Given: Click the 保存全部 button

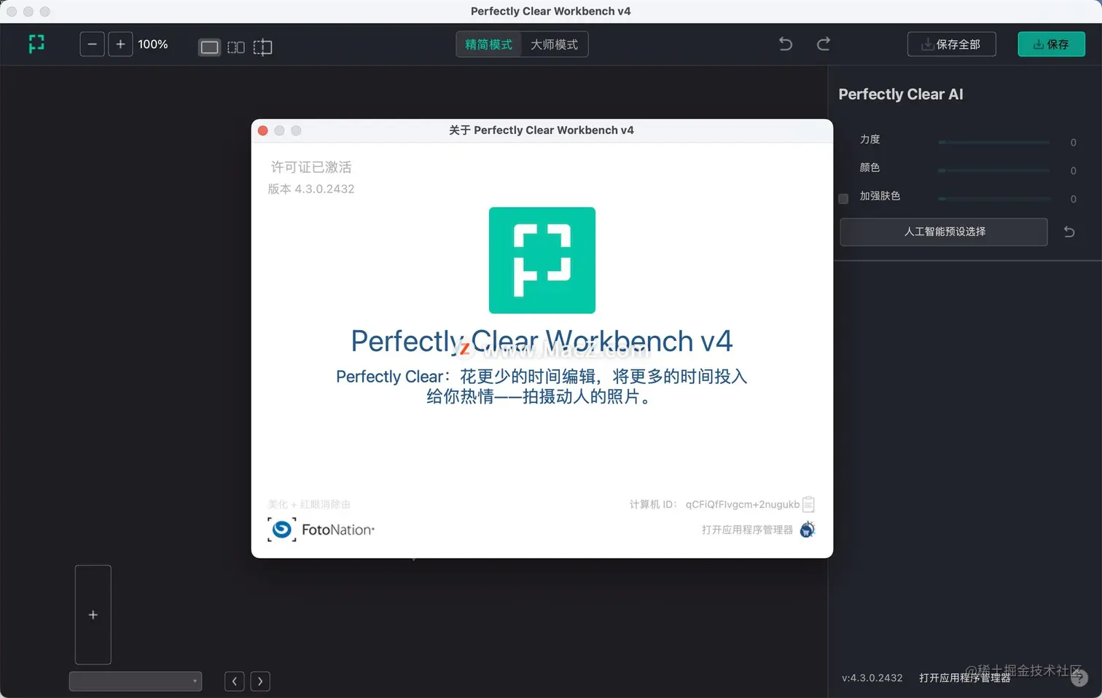Looking at the screenshot, I should click(x=951, y=44).
